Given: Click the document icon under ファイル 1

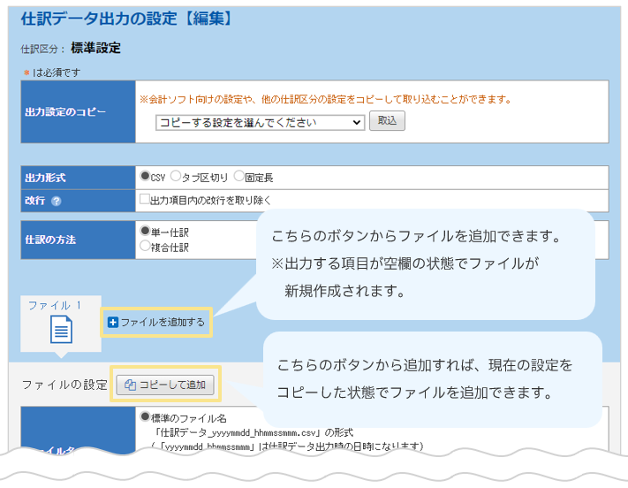Looking at the screenshot, I should (61, 330).
